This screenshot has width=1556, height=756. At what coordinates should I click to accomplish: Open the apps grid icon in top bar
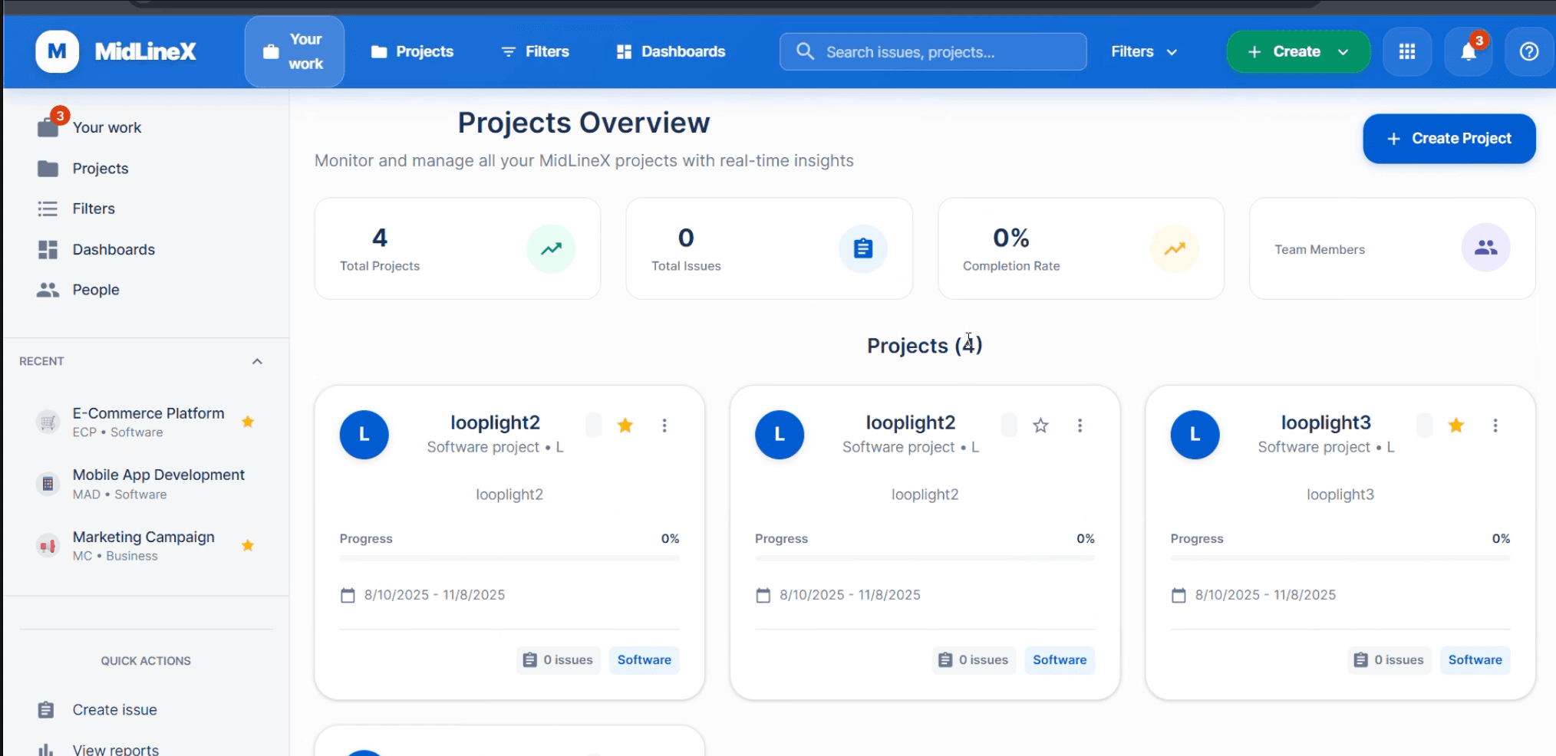[1406, 51]
